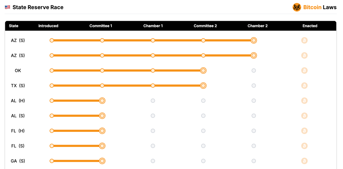Click the Enacted Bitcoin icon for GA (S) row
The image size is (343, 169).
point(304,161)
